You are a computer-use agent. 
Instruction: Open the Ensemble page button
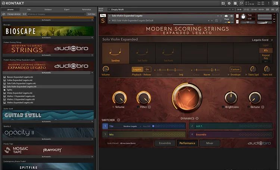tap(165, 143)
